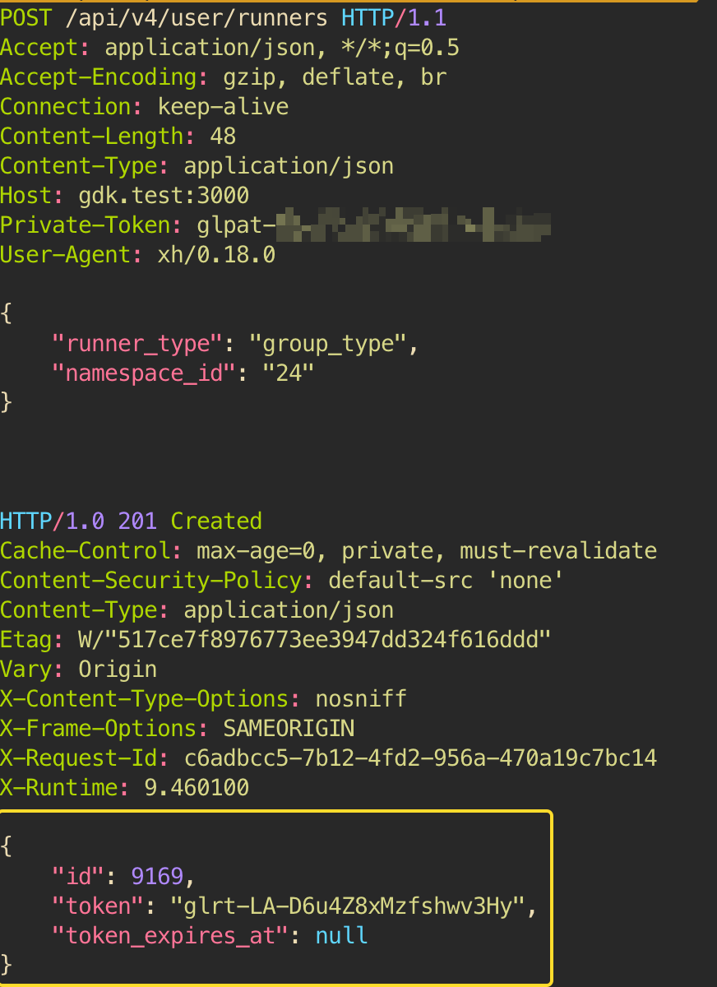Click the Private-Token header name

[x=85, y=225]
